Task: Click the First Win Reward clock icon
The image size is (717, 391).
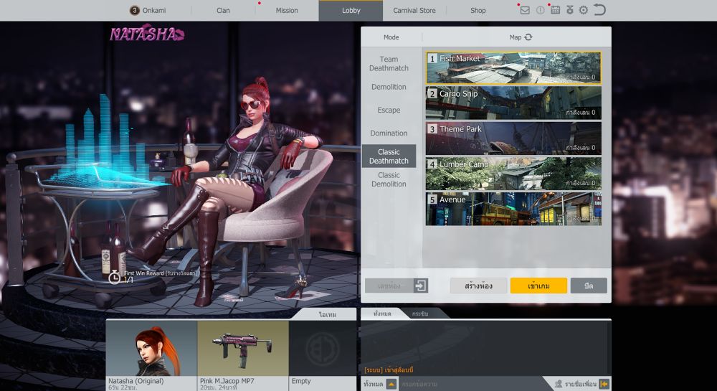Action: coord(115,277)
